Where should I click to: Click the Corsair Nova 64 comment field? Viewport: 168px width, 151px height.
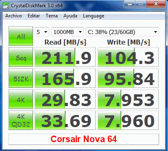tap(84, 139)
